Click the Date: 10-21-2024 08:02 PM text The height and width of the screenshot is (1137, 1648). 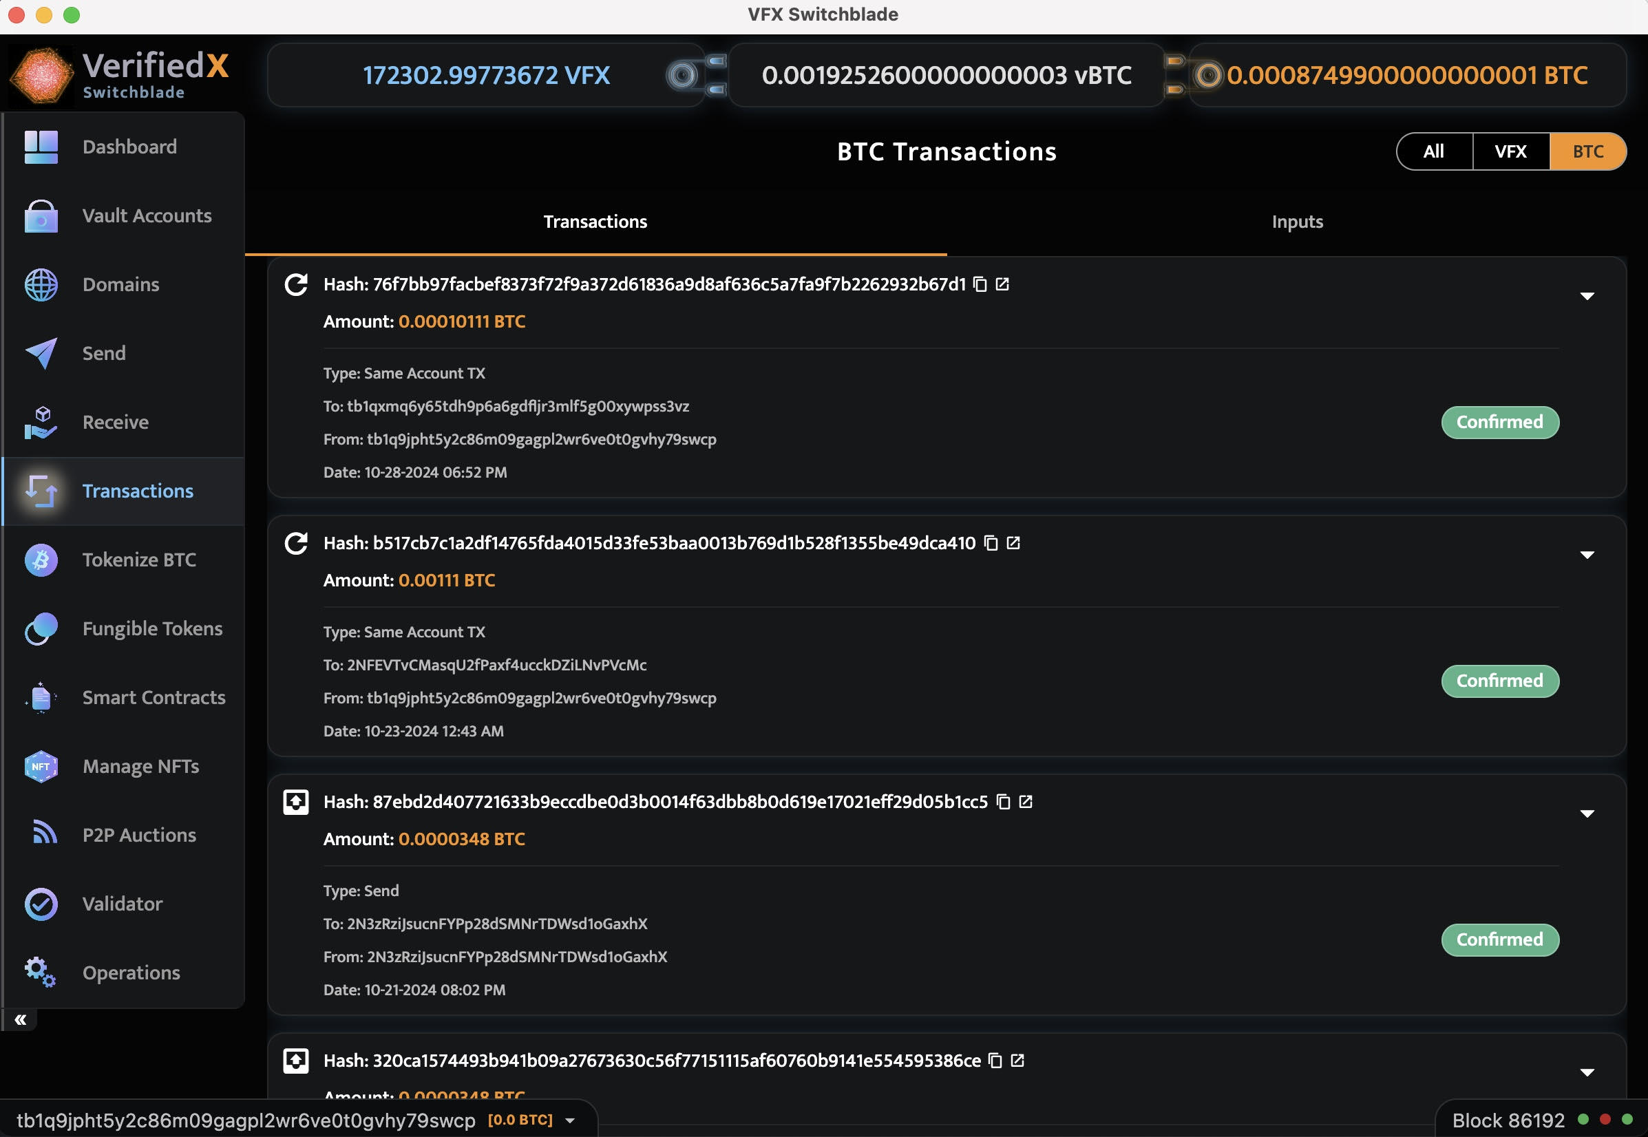click(x=414, y=990)
